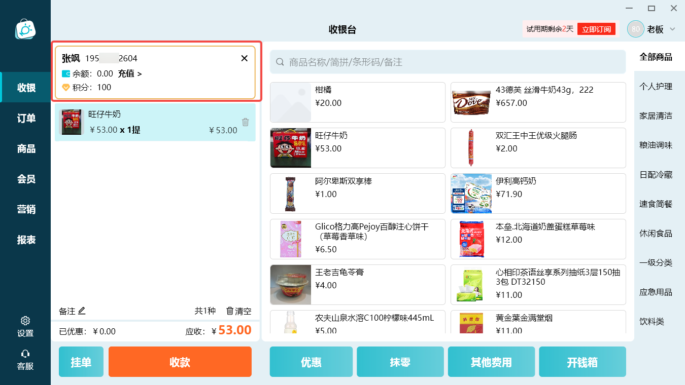685x385 pixels.
Task: Remove 旺仔牛奶 with the trash icon
Action: click(x=246, y=122)
